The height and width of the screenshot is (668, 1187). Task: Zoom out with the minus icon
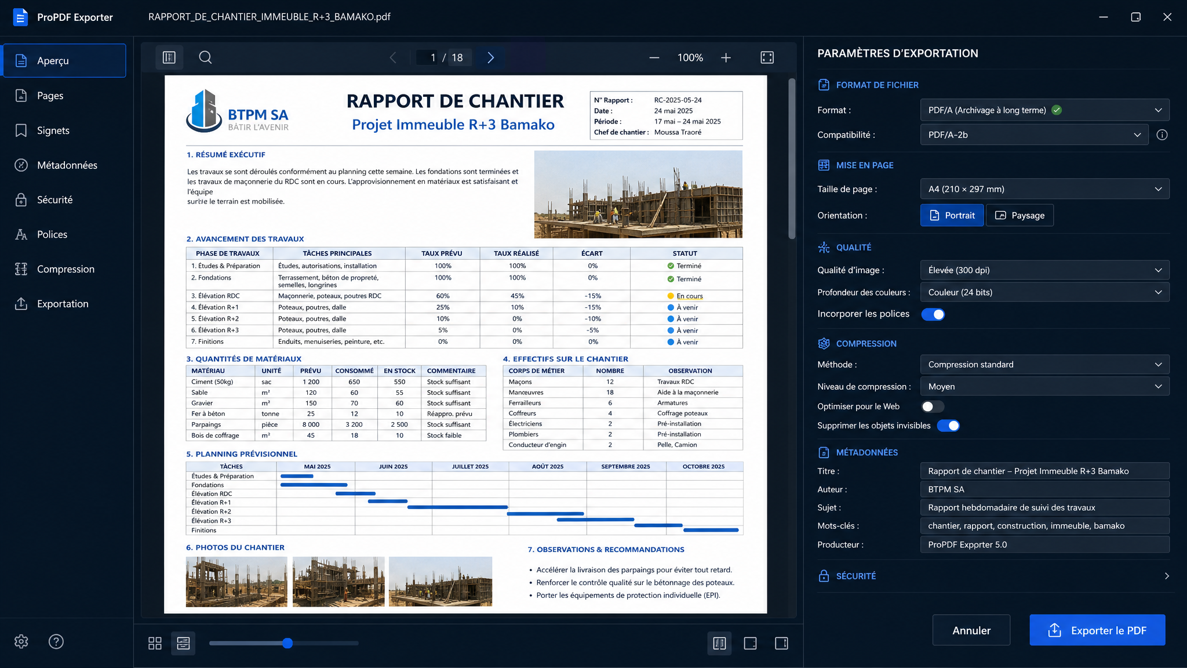654,57
